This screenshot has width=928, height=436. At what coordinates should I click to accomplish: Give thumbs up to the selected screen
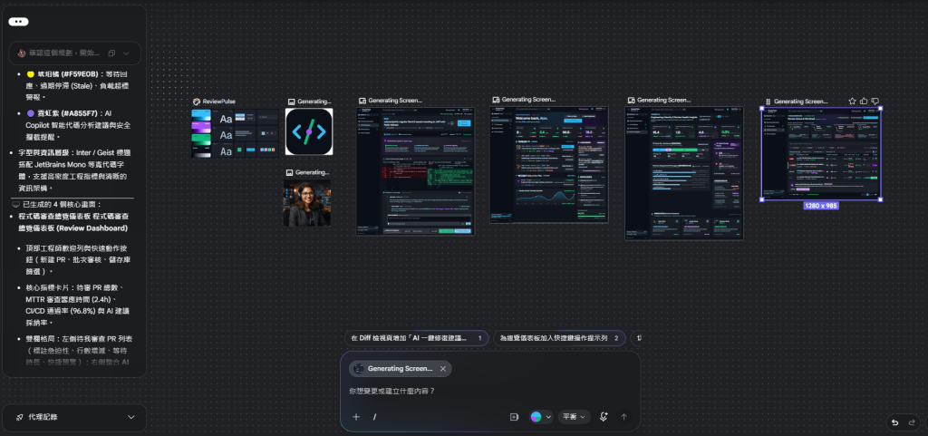pos(864,102)
